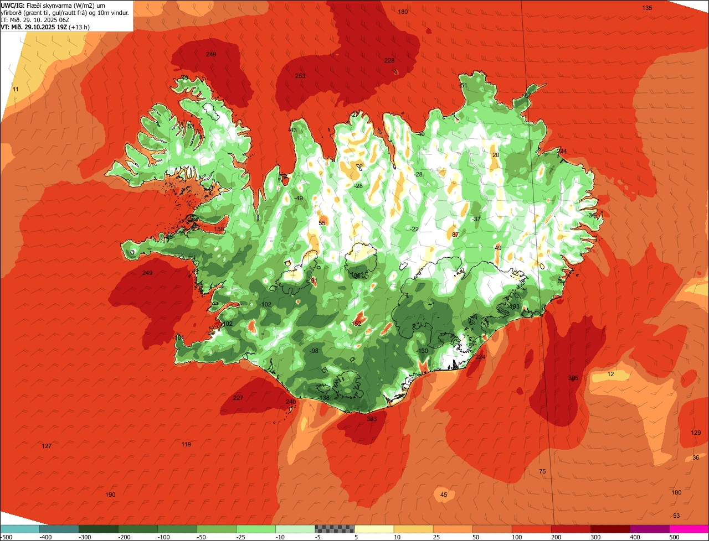Click the map value '228' off the north coast
Screen dimensions: 709x541
pyautogui.click(x=389, y=61)
